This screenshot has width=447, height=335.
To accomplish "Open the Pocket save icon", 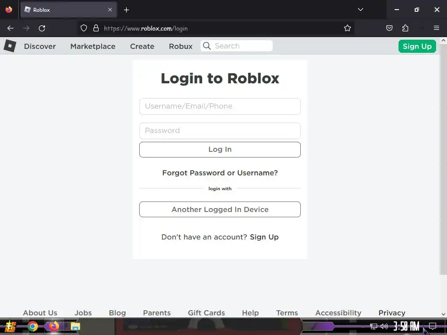I will pyautogui.click(x=389, y=28).
